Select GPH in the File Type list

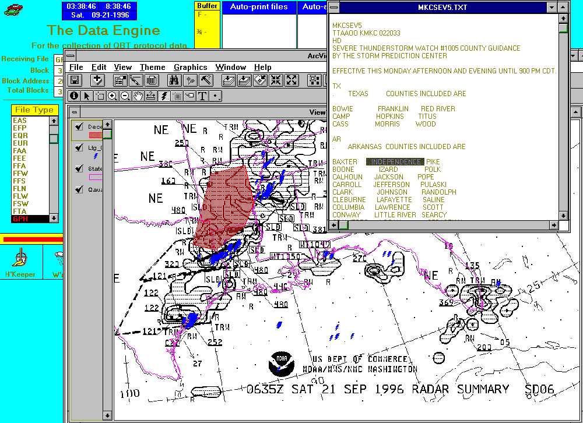(x=29, y=218)
